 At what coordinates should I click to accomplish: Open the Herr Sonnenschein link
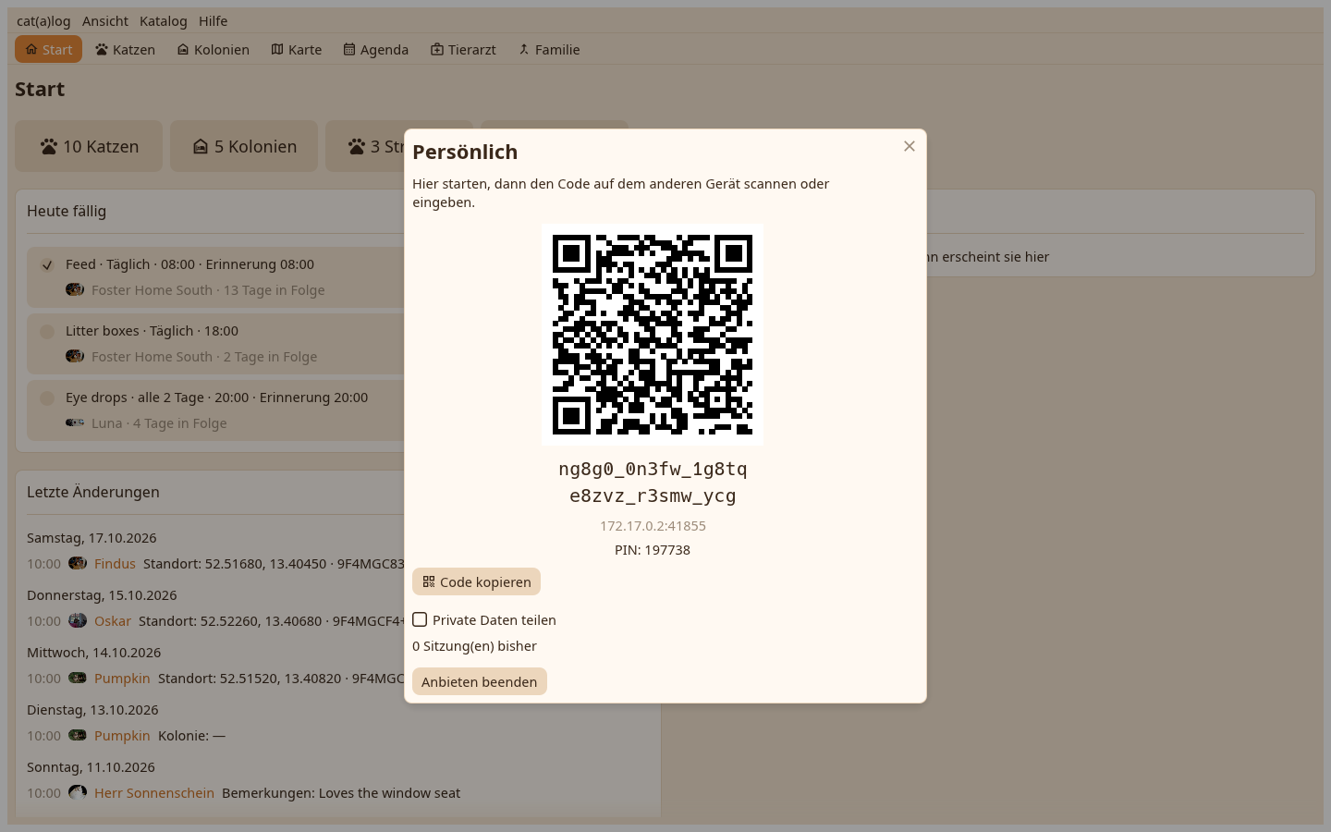154,792
